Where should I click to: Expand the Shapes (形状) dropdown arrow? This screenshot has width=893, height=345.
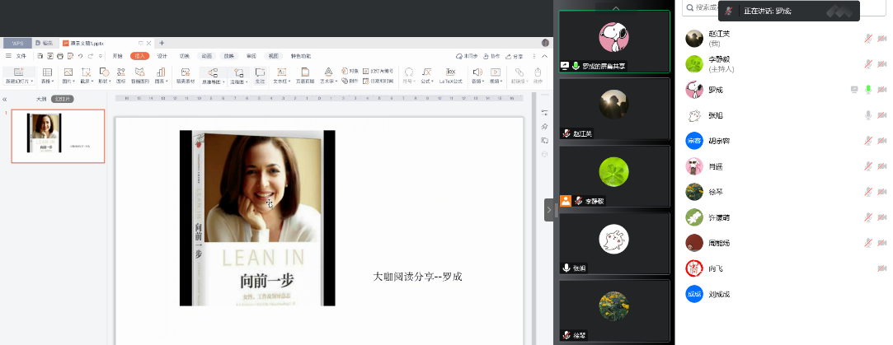pos(110,82)
